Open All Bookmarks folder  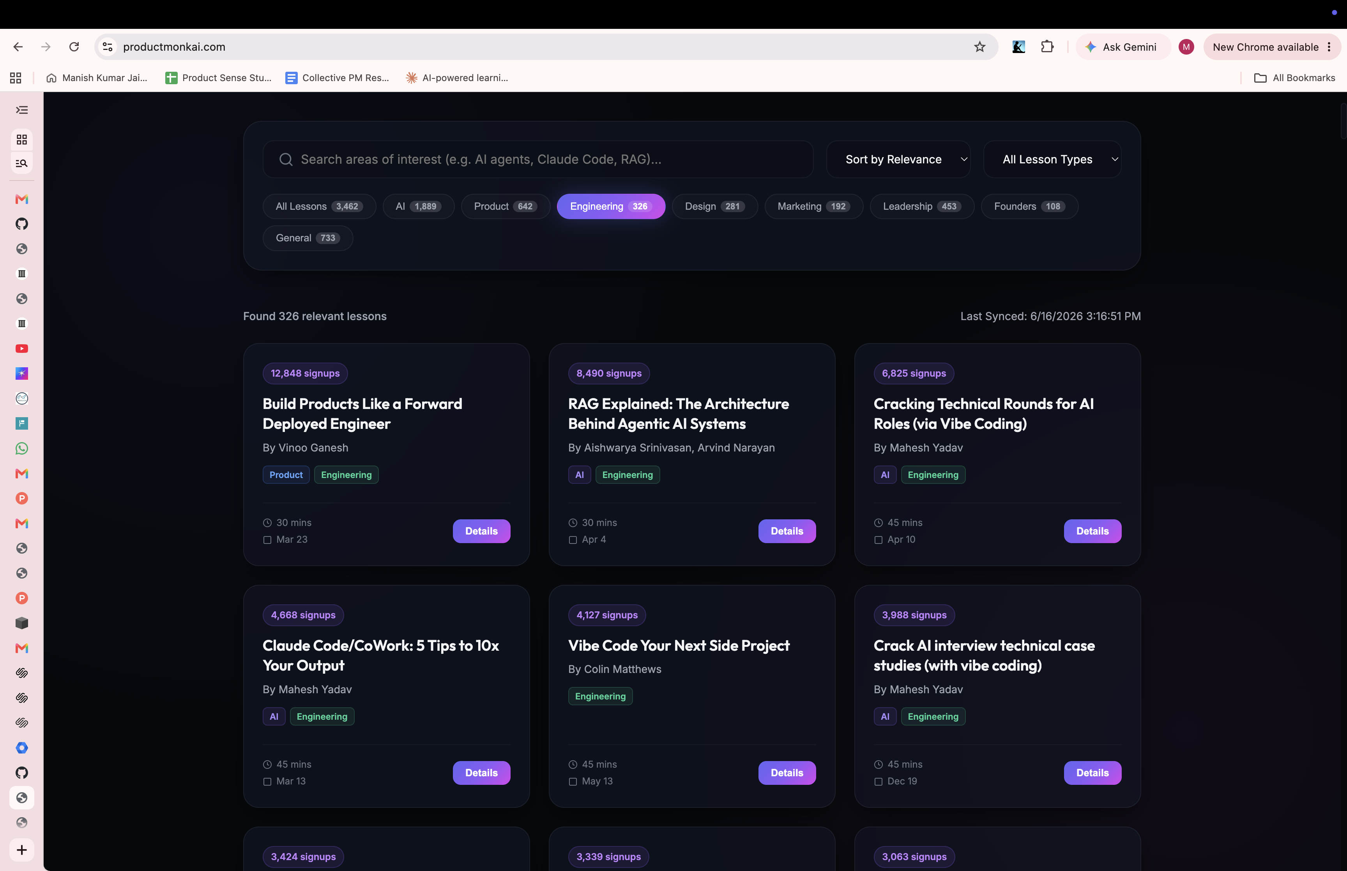click(x=1294, y=78)
